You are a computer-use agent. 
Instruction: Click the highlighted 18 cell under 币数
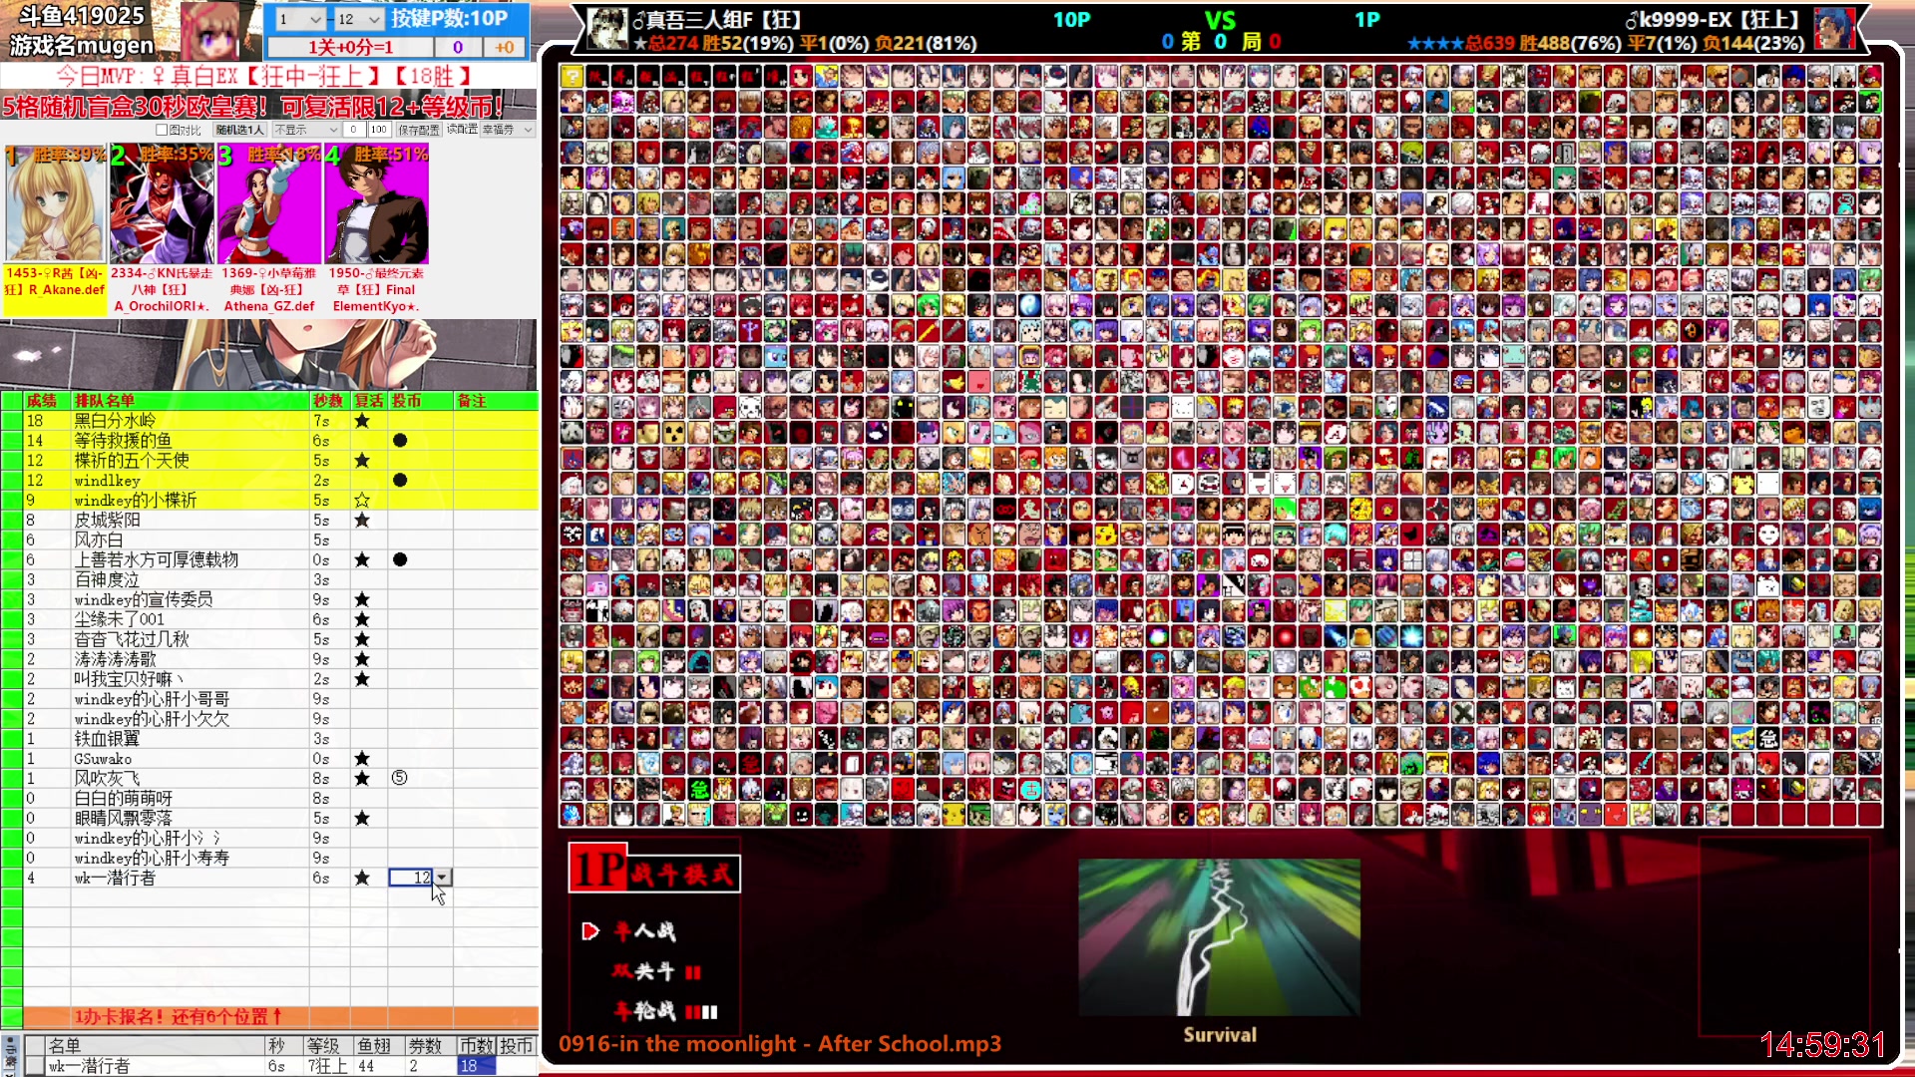tap(476, 1066)
